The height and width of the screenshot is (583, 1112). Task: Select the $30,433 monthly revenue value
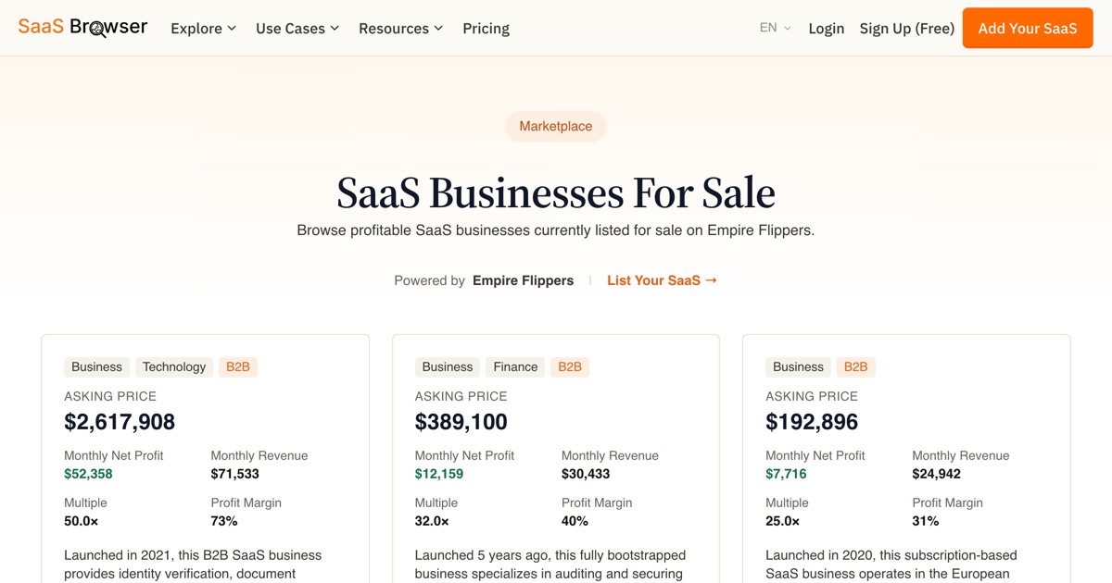586,474
